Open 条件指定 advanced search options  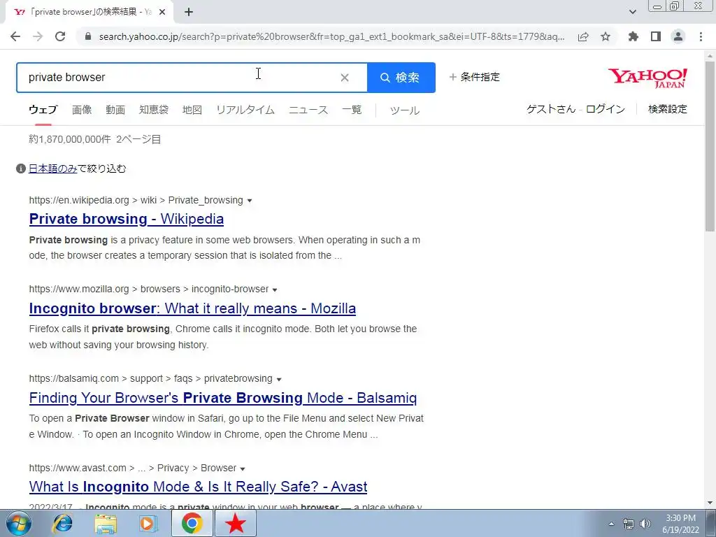475,77
